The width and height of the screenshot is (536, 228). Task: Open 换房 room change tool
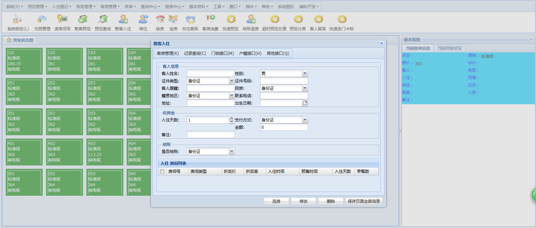160,20
